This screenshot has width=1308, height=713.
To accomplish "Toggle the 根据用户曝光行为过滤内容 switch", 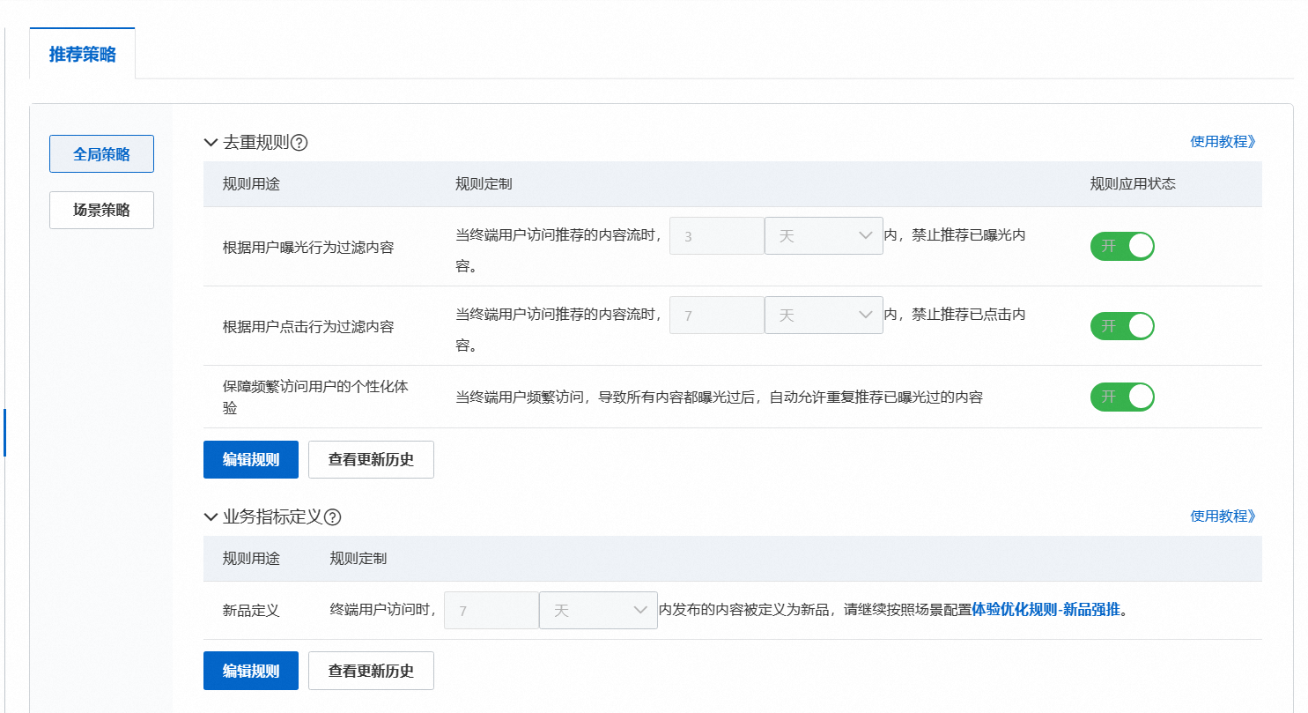I will pos(1122,247).
